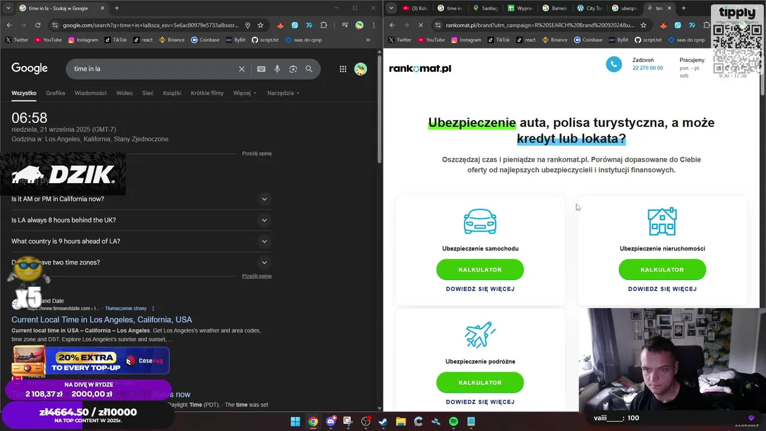Click DOWIEDZ SIĘ WIĘCEJ under car insurance
766x431 pixels.
coord(480,289)
